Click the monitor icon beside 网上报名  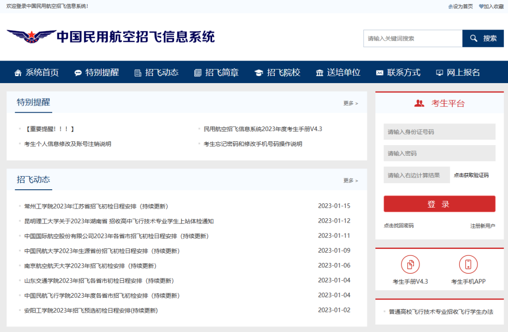click(x=439, y=73)
